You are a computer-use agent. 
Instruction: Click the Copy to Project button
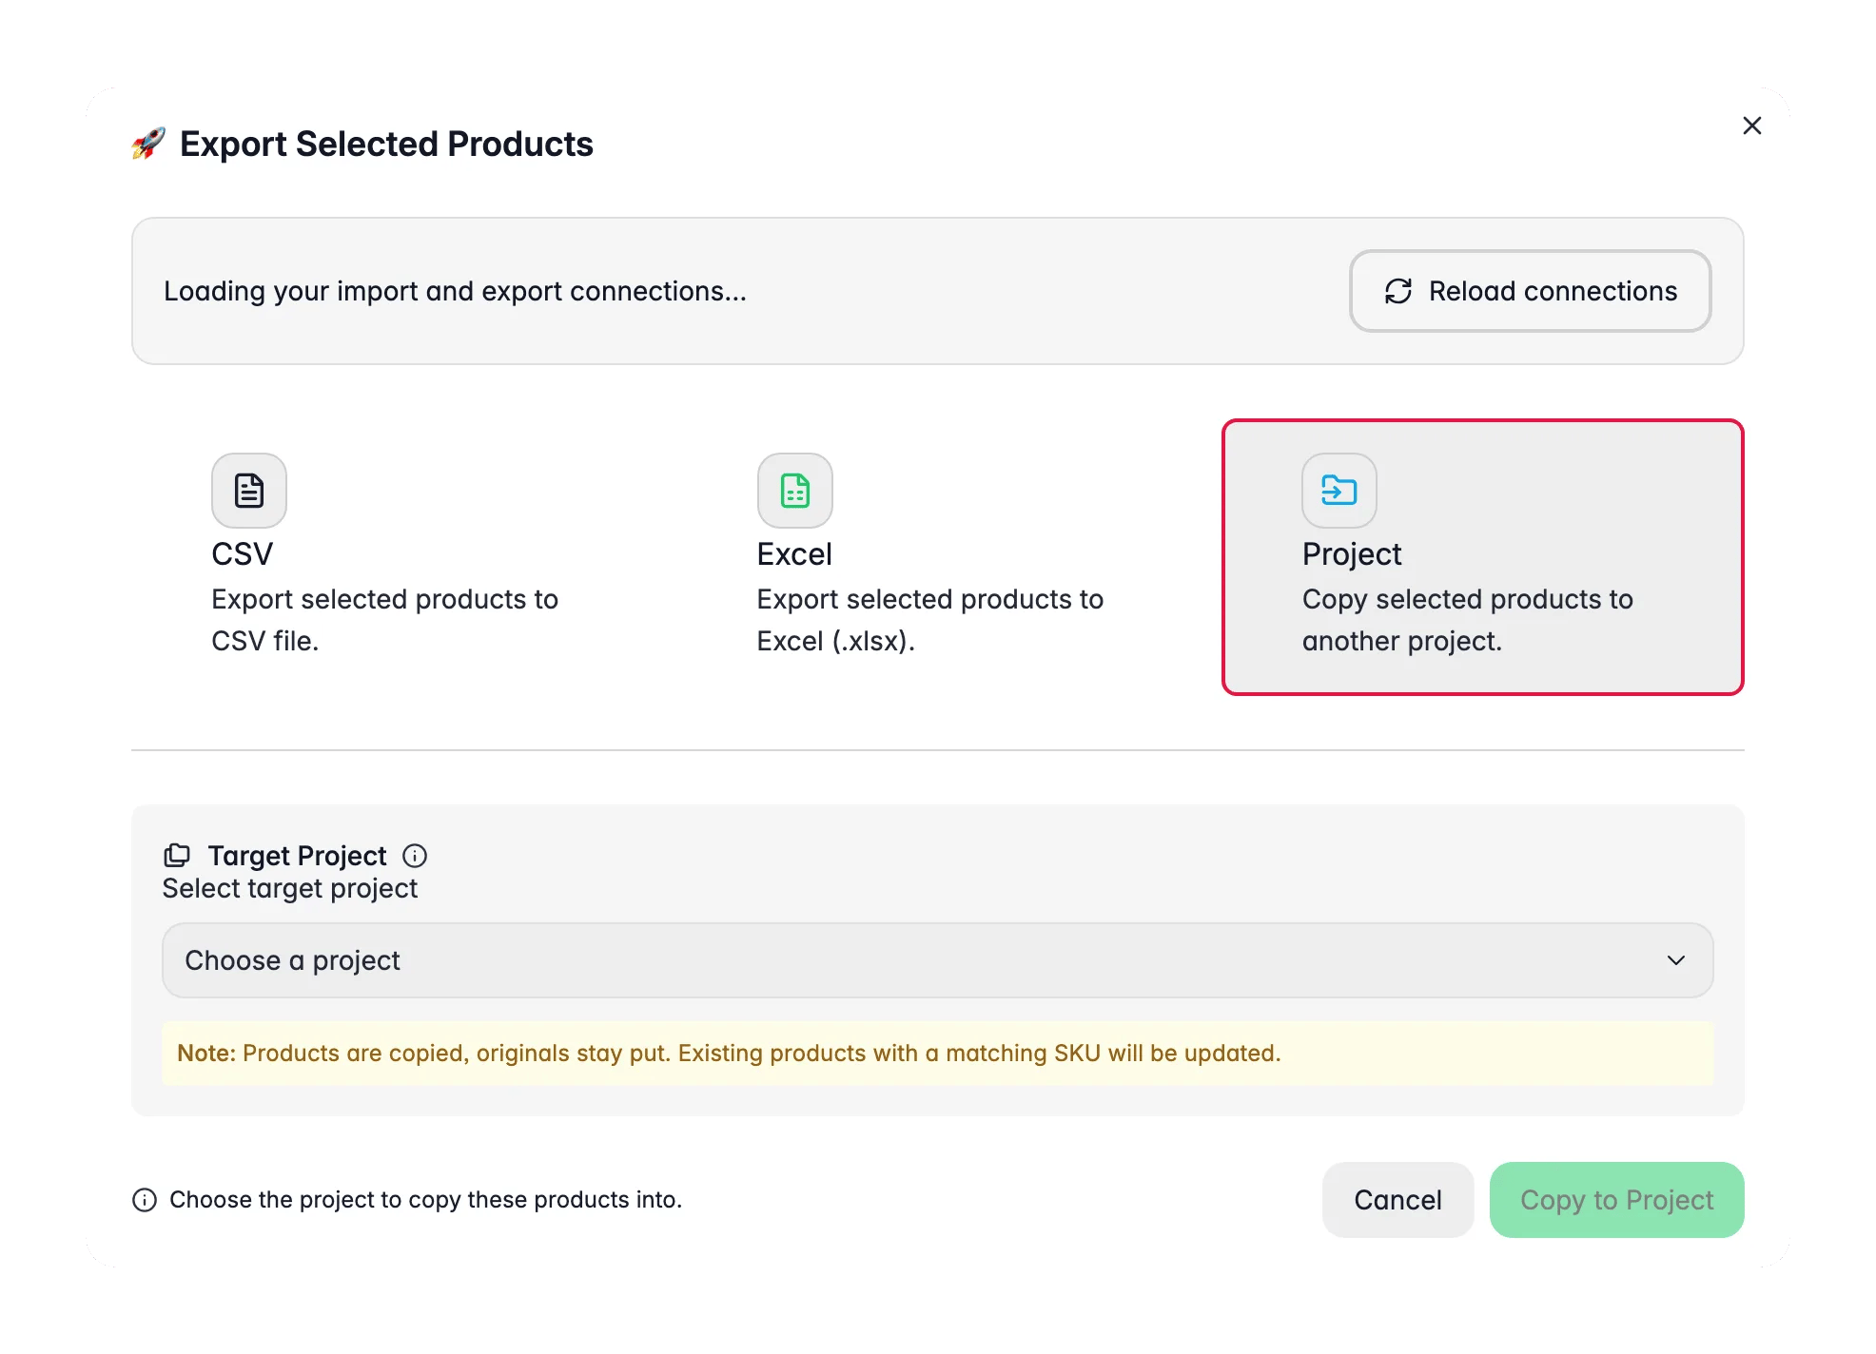point(1616,1200)
